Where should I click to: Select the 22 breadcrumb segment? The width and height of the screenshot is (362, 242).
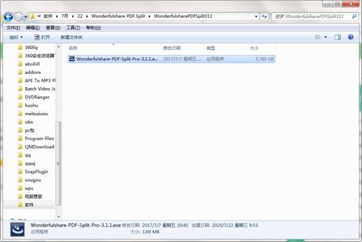(x=80, y=16)
